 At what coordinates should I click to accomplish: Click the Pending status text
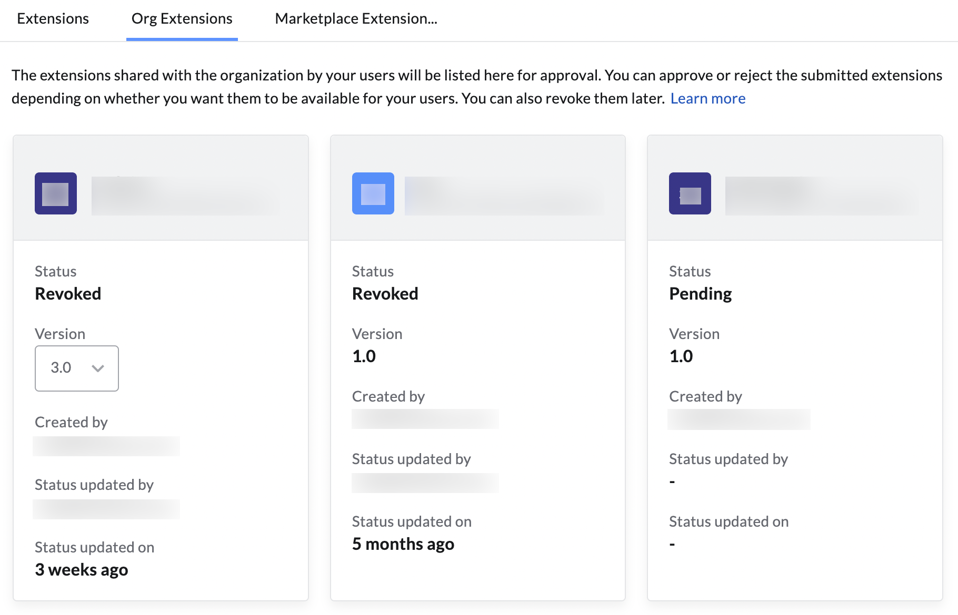[x=700, y=293]
